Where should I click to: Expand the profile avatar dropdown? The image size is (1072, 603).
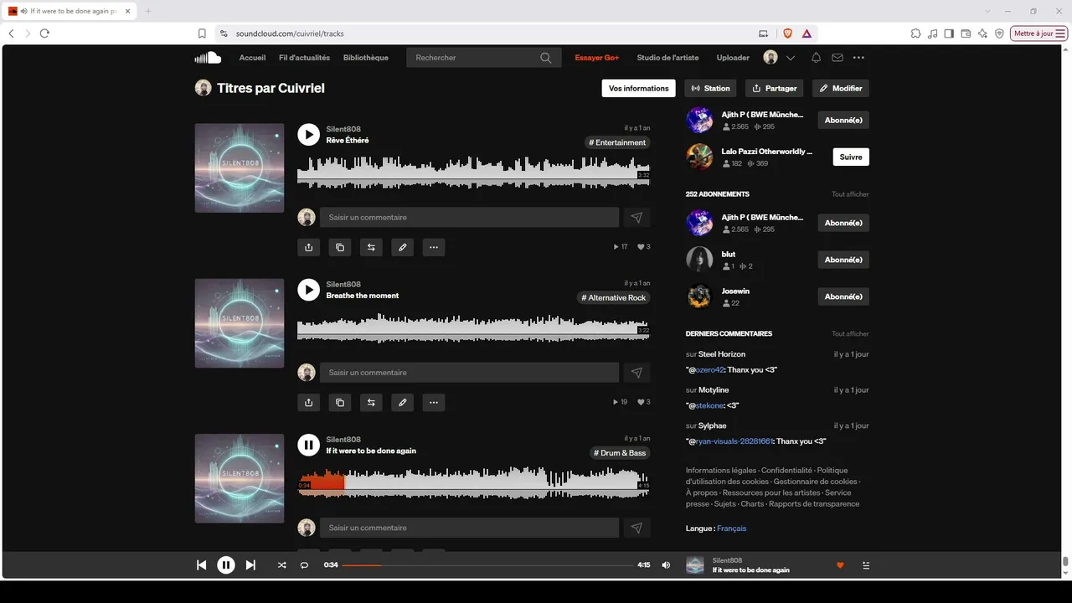(791, 58)
